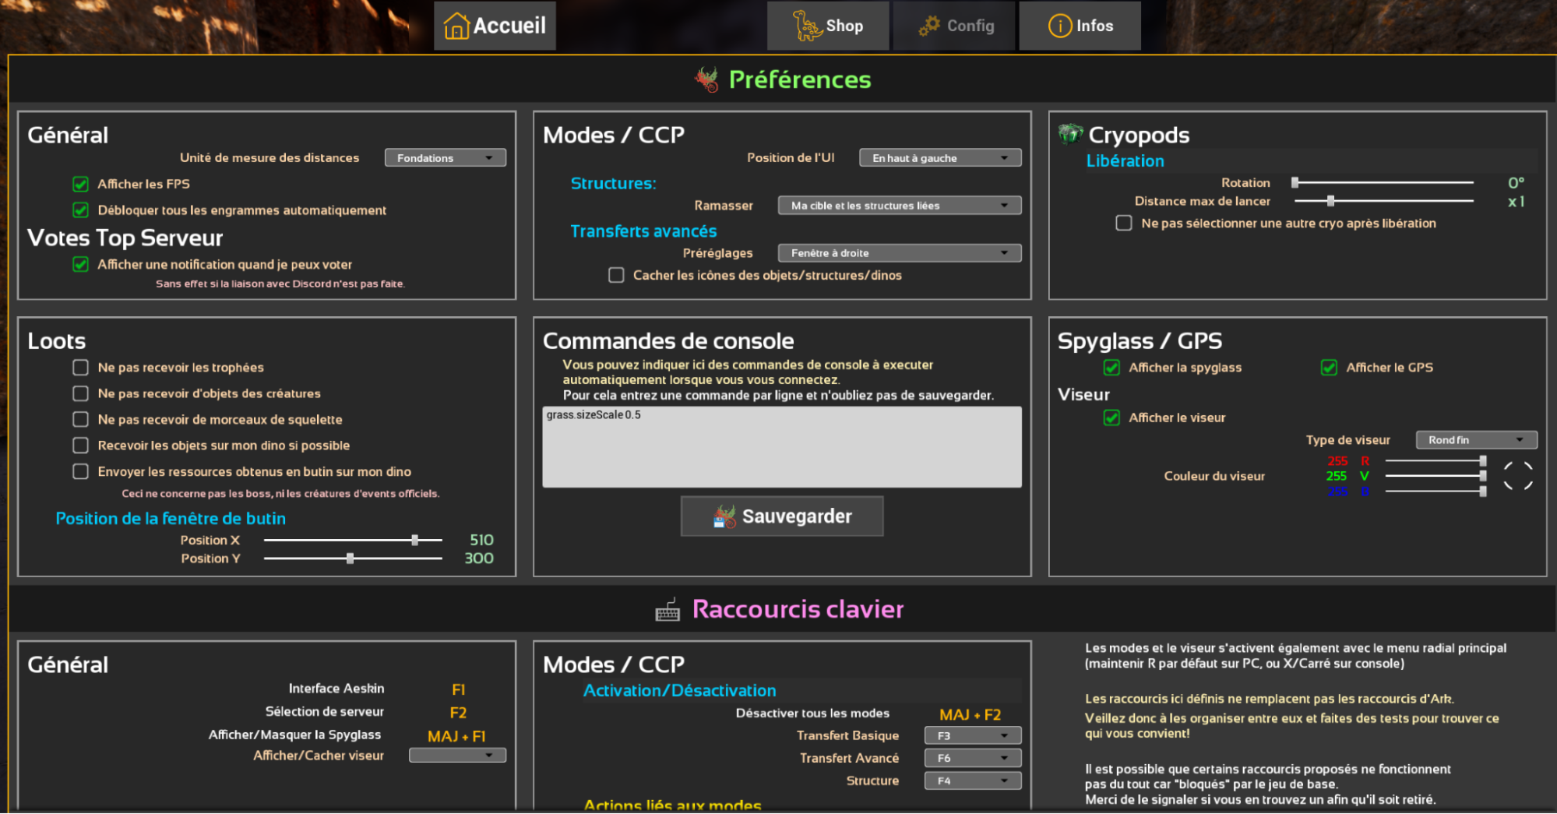Click F2 shortcut for Sélection de serveur

(x=458, y=713)
